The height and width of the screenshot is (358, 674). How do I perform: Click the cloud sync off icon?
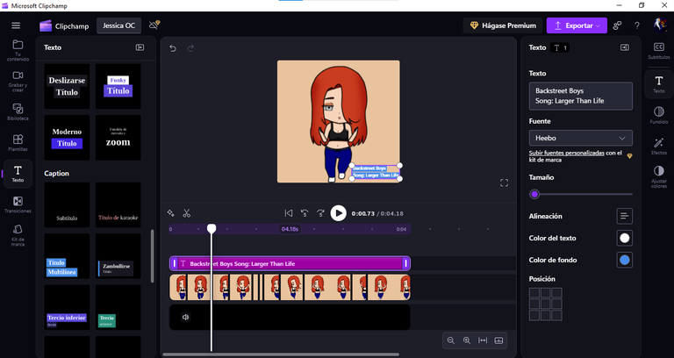coord(154,25)
